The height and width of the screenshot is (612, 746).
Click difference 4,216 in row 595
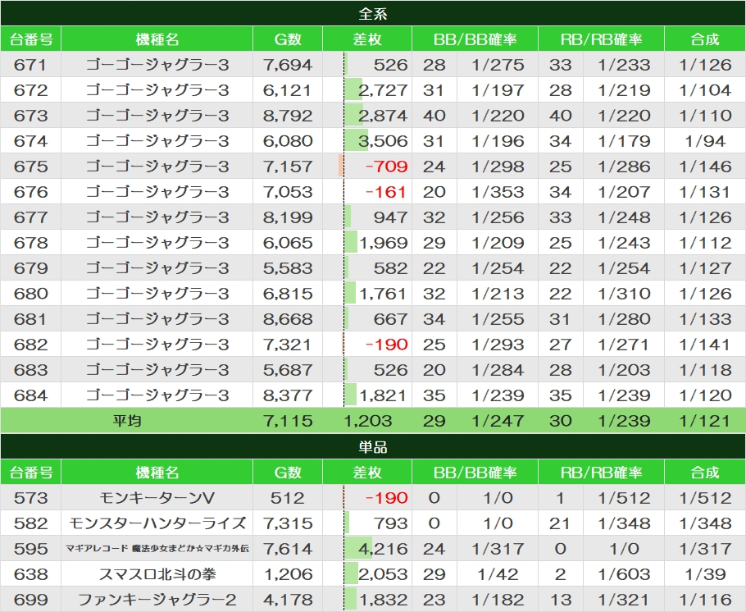click(383, 549)
